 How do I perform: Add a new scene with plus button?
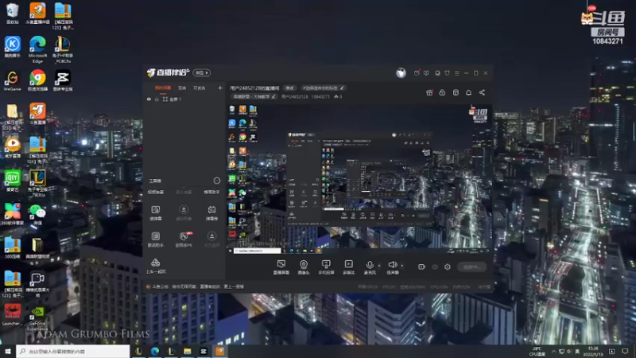(220, 88)
